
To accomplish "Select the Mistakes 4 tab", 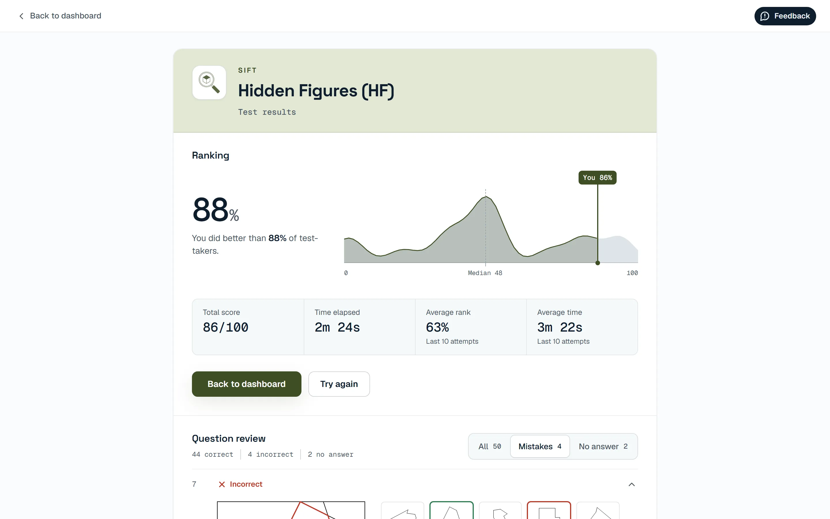I will point(540,446).
